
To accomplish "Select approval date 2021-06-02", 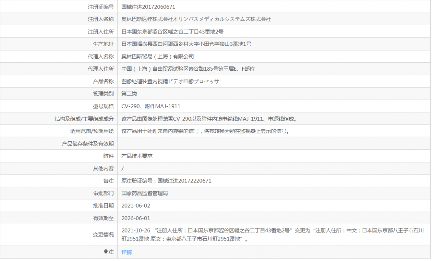I will click(136, 206).
